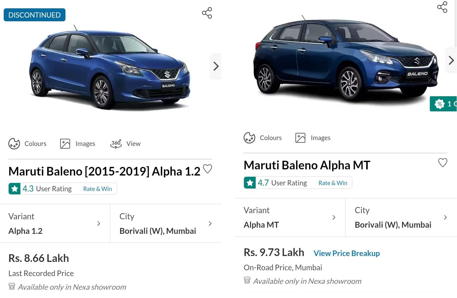Launch 360 View of old Baleno

pos(116,144)
